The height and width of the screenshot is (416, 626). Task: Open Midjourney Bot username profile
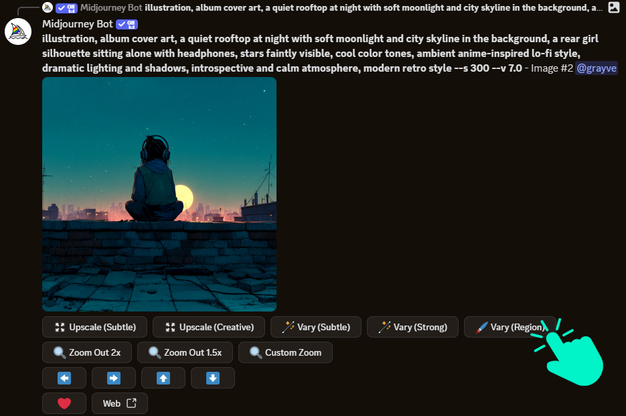(78, 24)
